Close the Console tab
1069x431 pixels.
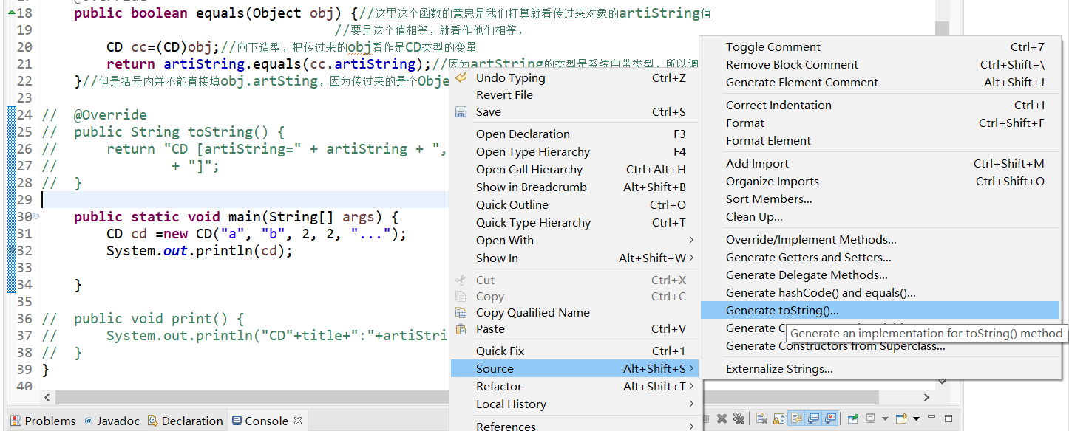pyautogui.click(x=298, y=421)
